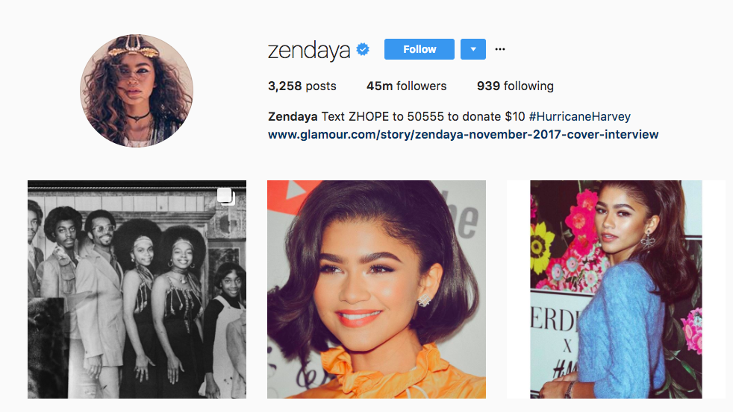The height and width of the screenshot is (412, 733).
Task: Open the black and white group photo post
Action: [x=137, y=289]
